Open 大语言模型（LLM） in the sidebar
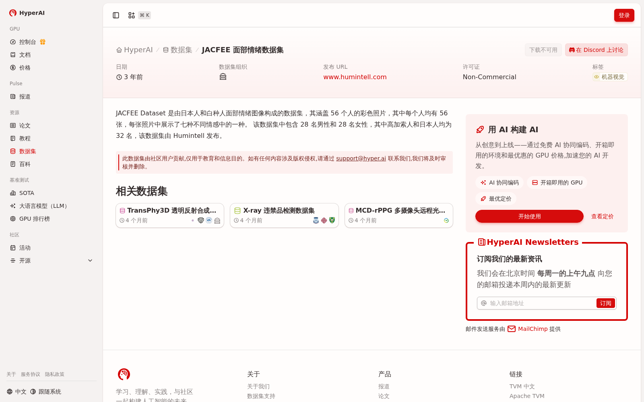 coord(52,206)
